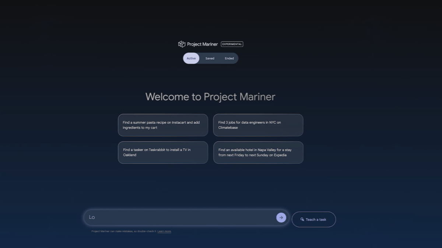This screenshot has width=442, height=248.
Task: Click the 'Welcome to Project Mariner' heading
Action: [210, 97]
